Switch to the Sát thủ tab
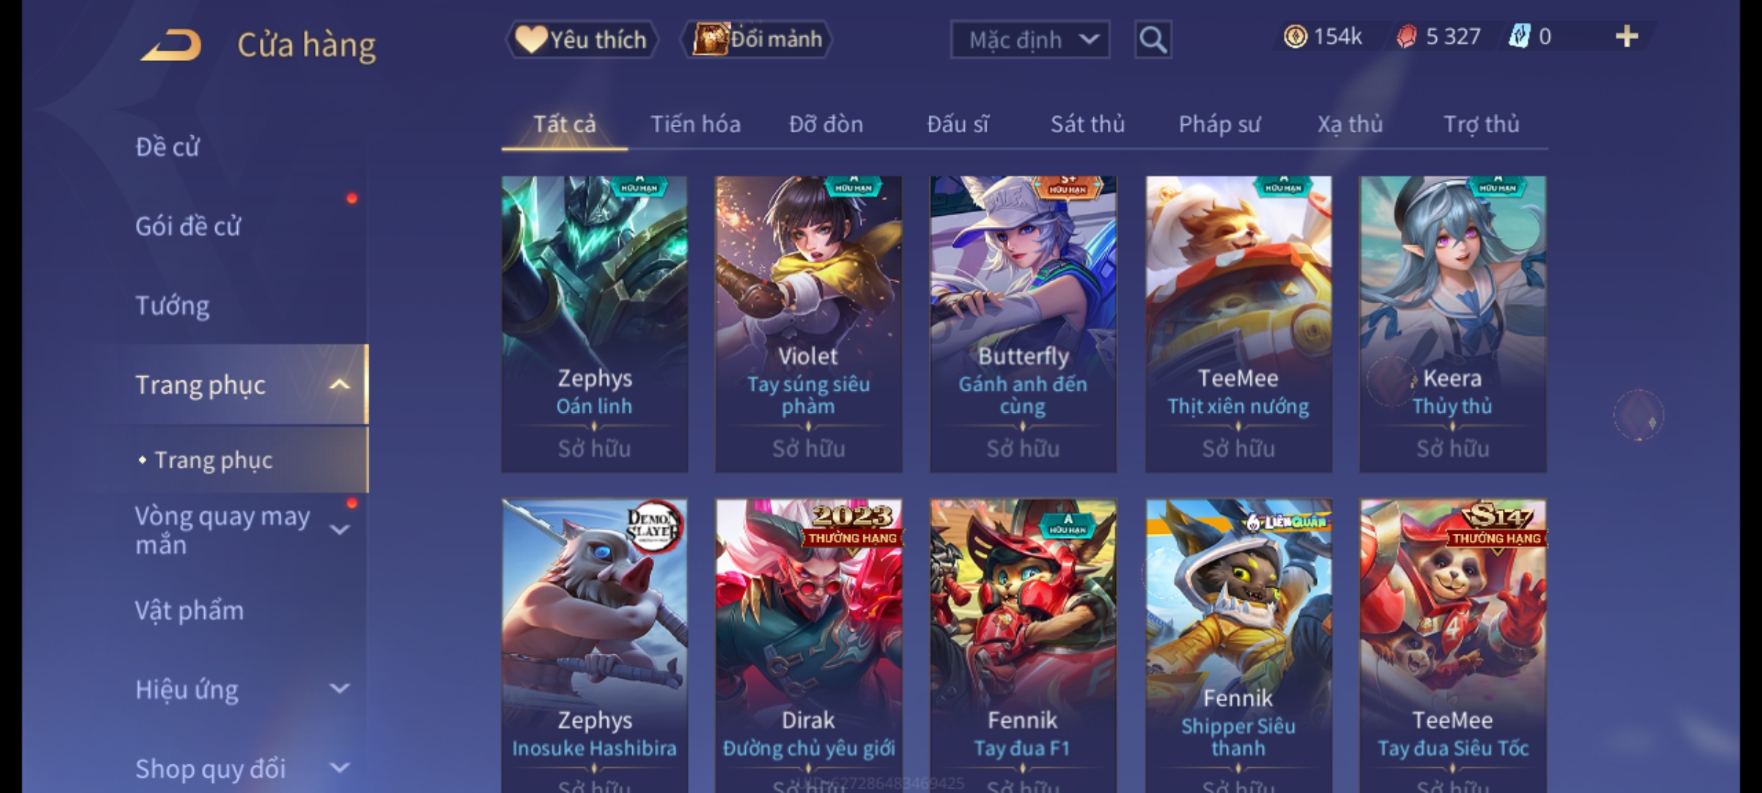This screenshot has height=793, width=1762. pyautogui.click(x=1087, y=124)
